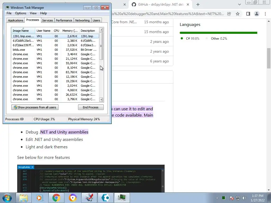Click process list scroll down arrow

click(x=101, y=100)
